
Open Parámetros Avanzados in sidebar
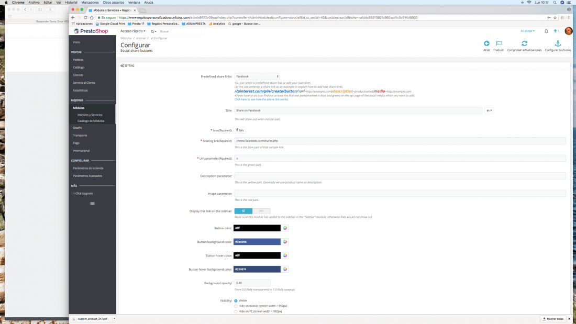(87, 176)
